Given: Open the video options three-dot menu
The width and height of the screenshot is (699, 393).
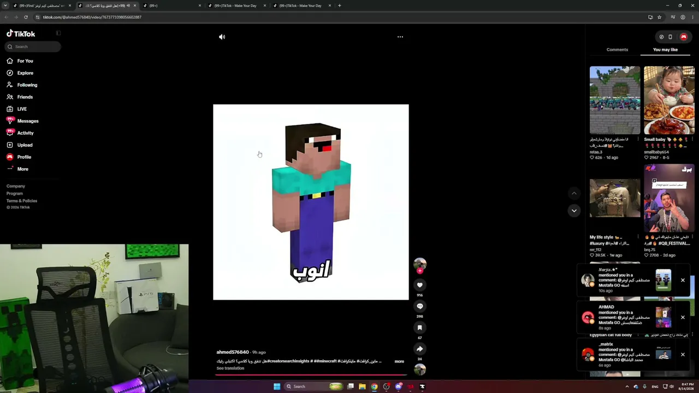Looking at the screenshot, I should click(x=400, y=37).
